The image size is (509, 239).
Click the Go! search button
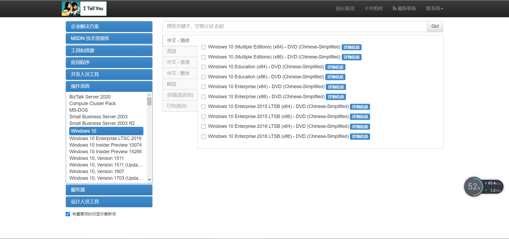[x=435, y=26]
